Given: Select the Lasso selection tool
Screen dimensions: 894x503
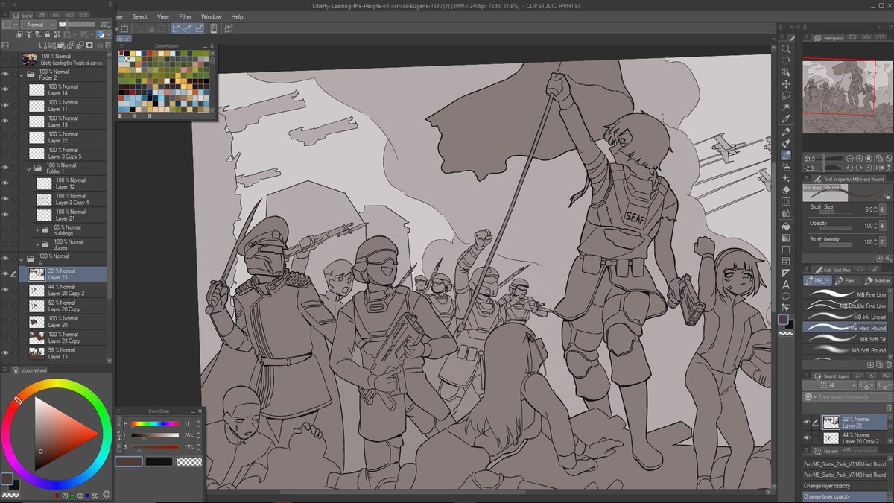Looking at the screenshot, I should [786, 95].
